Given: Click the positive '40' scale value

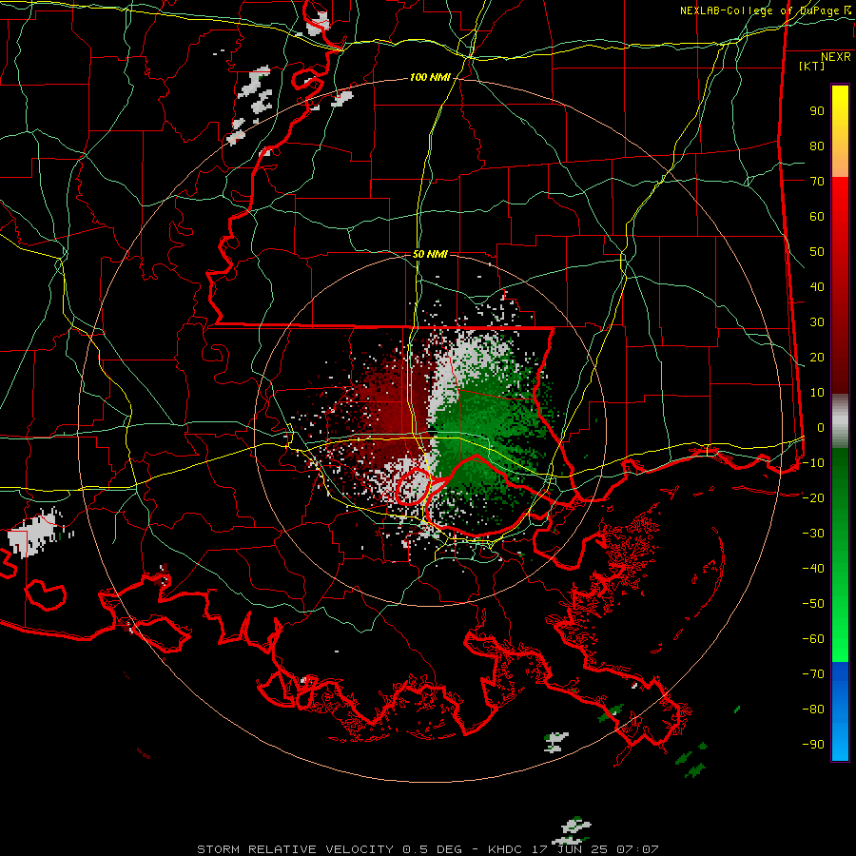Looking at the screenshot, I should tap(817, 286).
